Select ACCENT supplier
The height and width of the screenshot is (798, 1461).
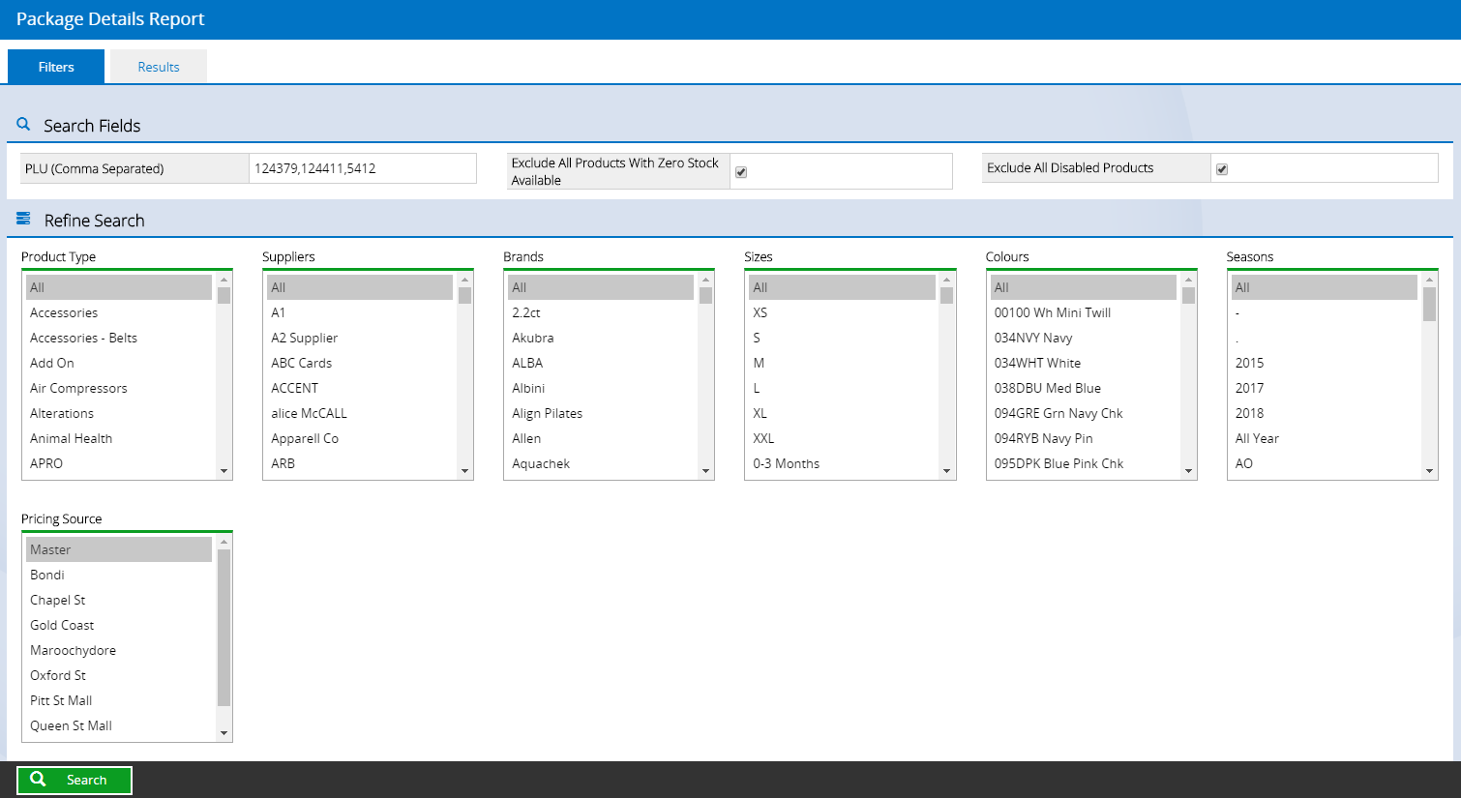tap(360, 388)
